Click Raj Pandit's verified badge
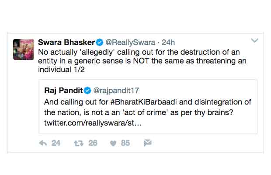Viewport: 271px width, 175px height. 87,91
